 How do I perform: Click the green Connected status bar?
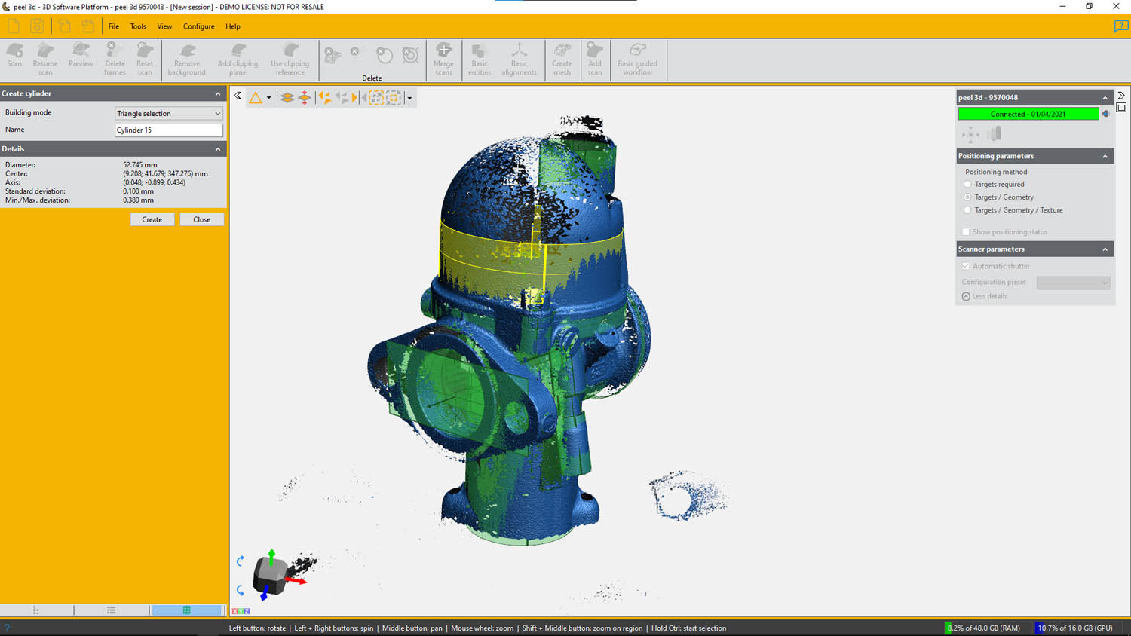[1028, 114]
